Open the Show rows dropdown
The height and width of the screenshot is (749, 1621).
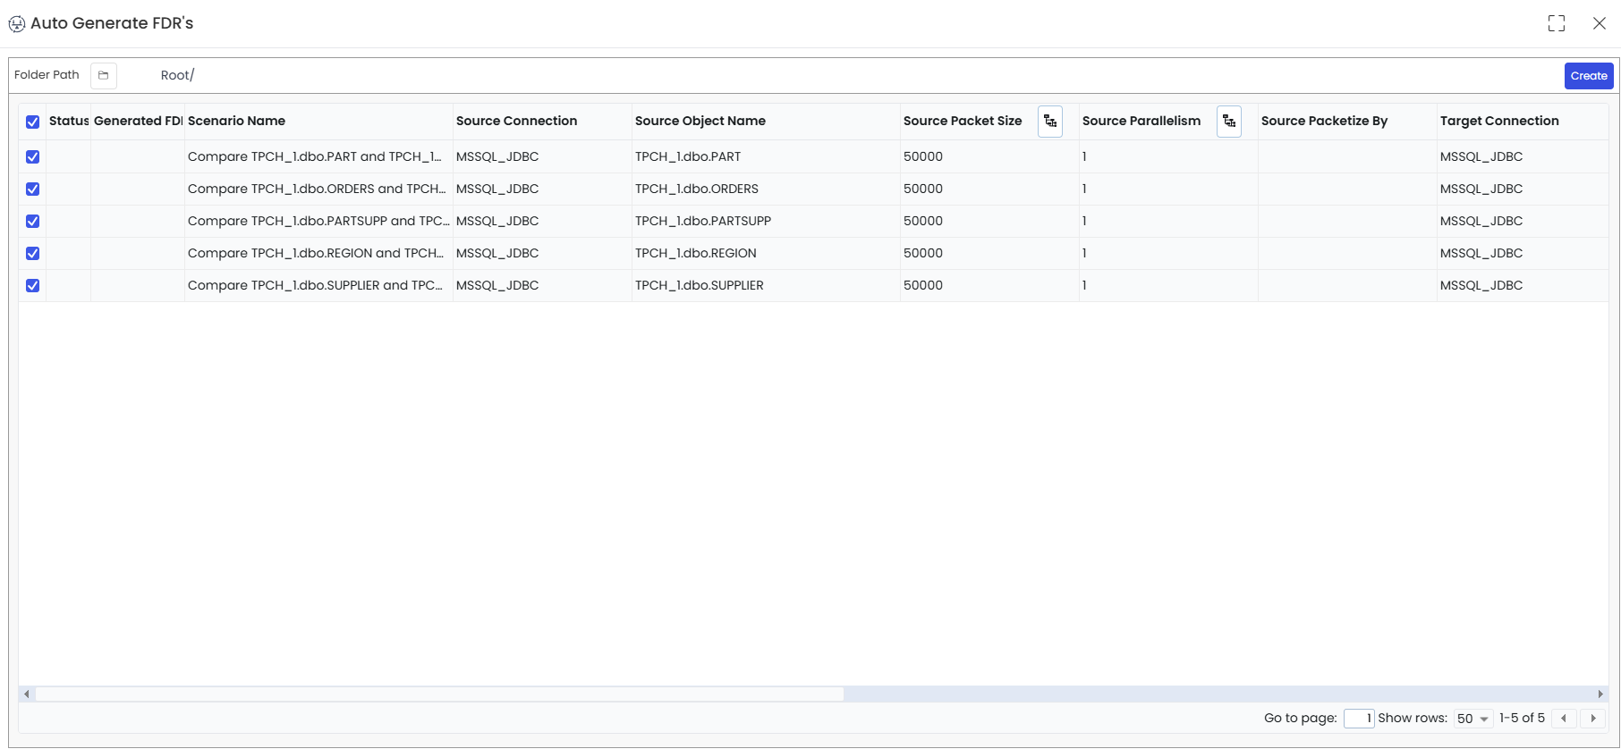(1472, 719)
